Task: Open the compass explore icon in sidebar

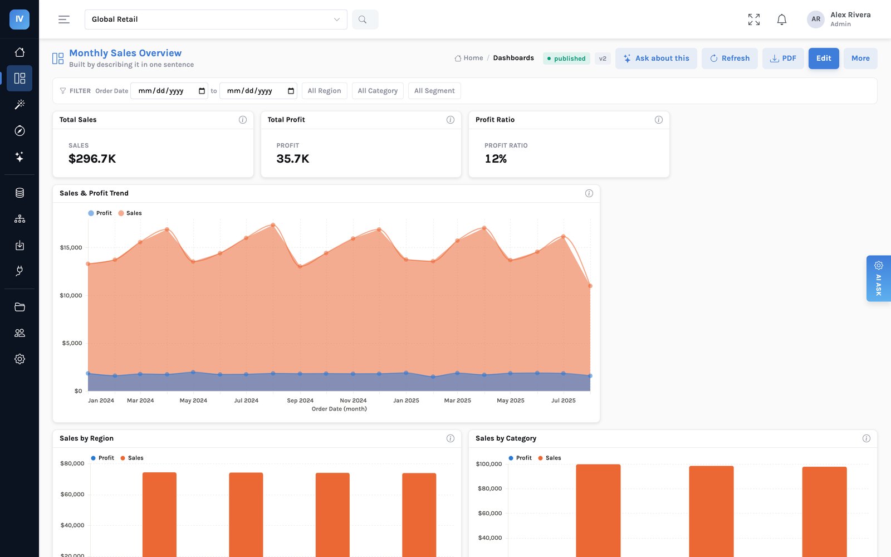Action: [x=19, y=130]
